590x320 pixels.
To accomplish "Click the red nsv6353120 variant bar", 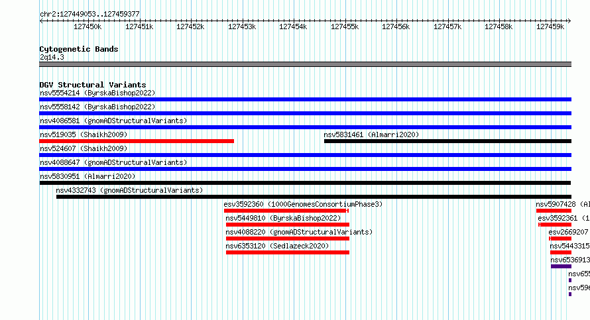I will (288, 252).
